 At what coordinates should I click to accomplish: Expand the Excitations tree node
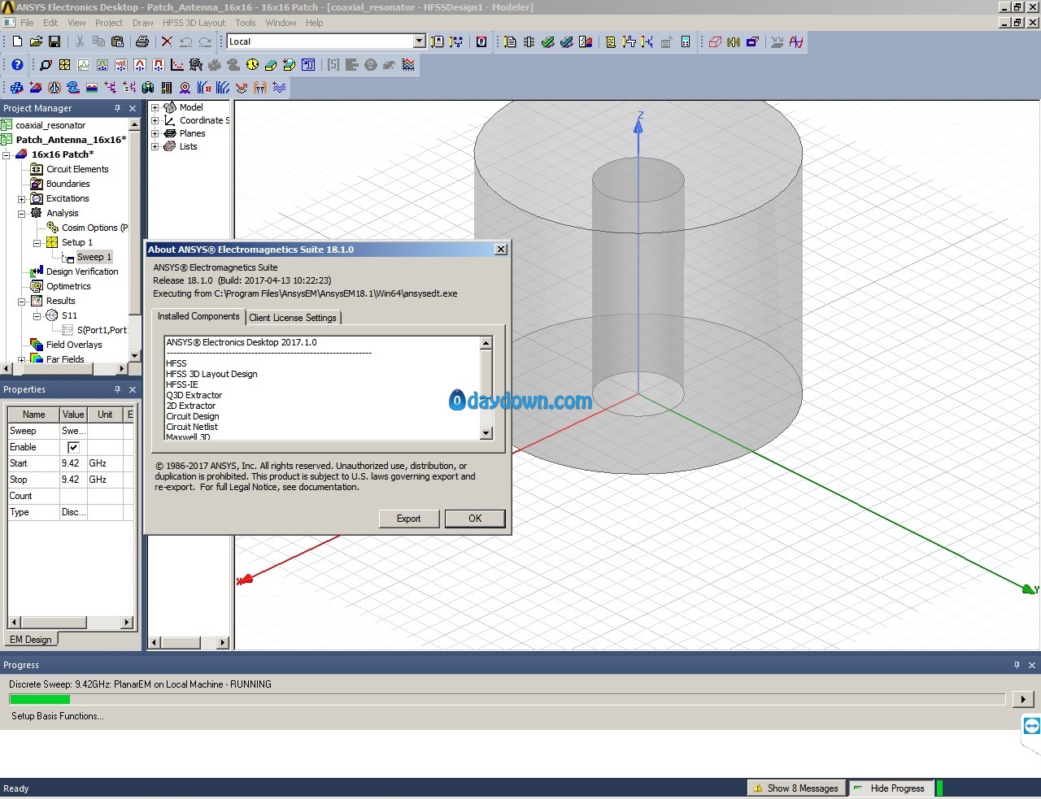[x=22, y=198]
